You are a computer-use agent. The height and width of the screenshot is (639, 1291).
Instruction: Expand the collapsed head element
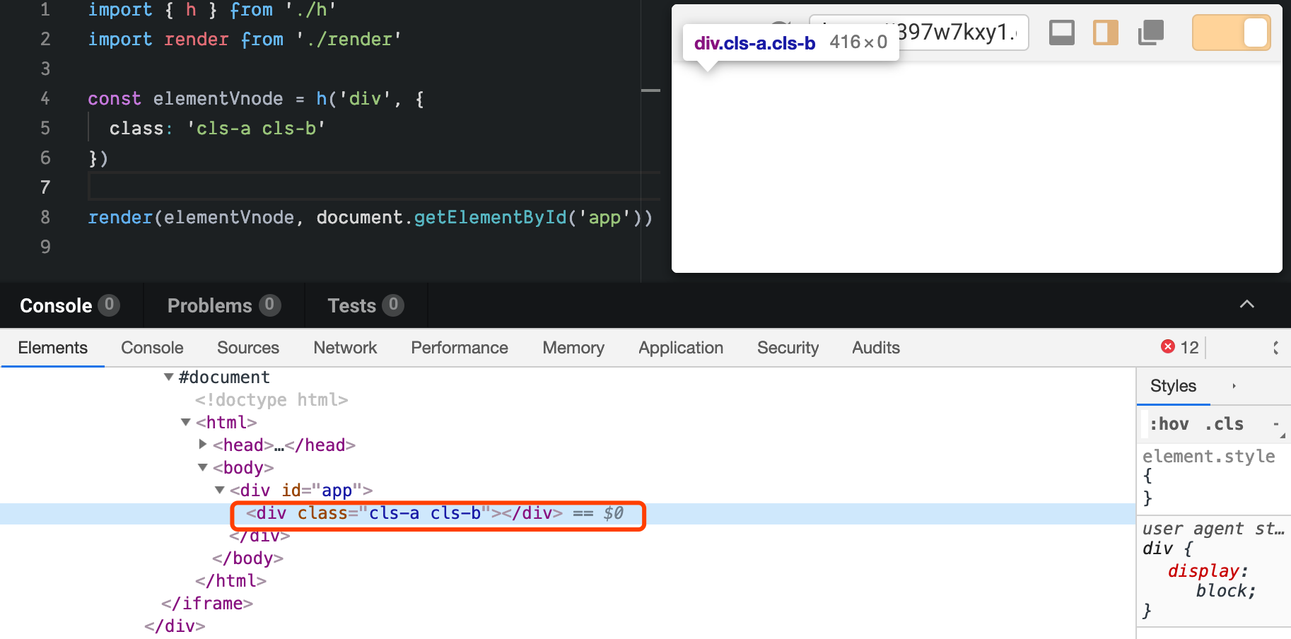203,445
